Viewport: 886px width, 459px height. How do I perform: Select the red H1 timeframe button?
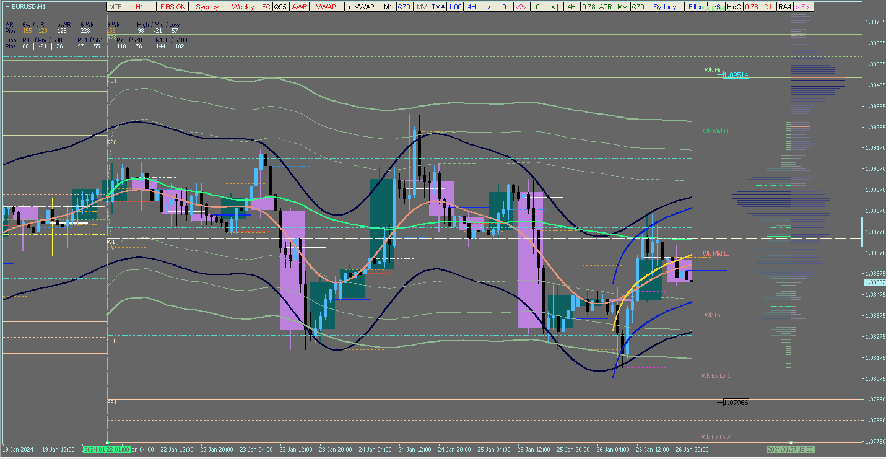point(139,7)
